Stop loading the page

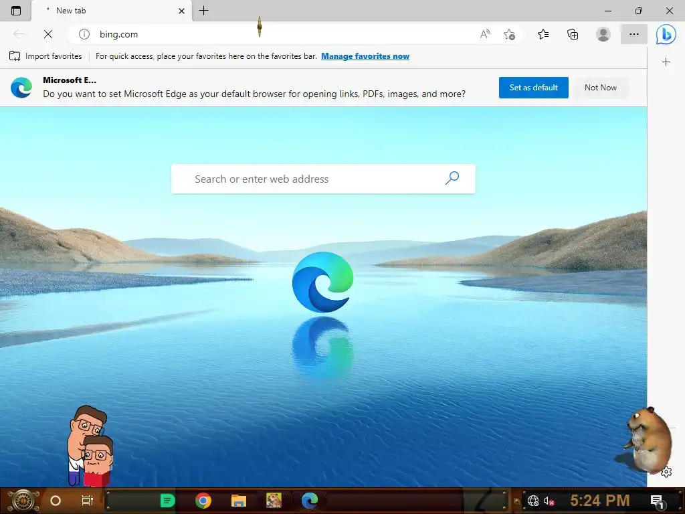pos(48,34)
